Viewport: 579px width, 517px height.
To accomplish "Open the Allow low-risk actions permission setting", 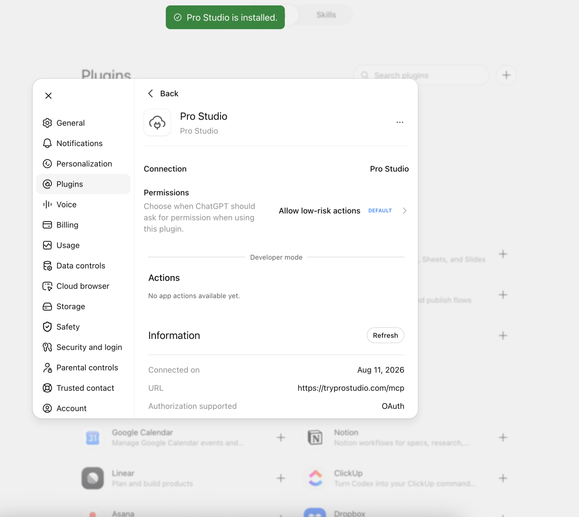I will tap(343, 211).
